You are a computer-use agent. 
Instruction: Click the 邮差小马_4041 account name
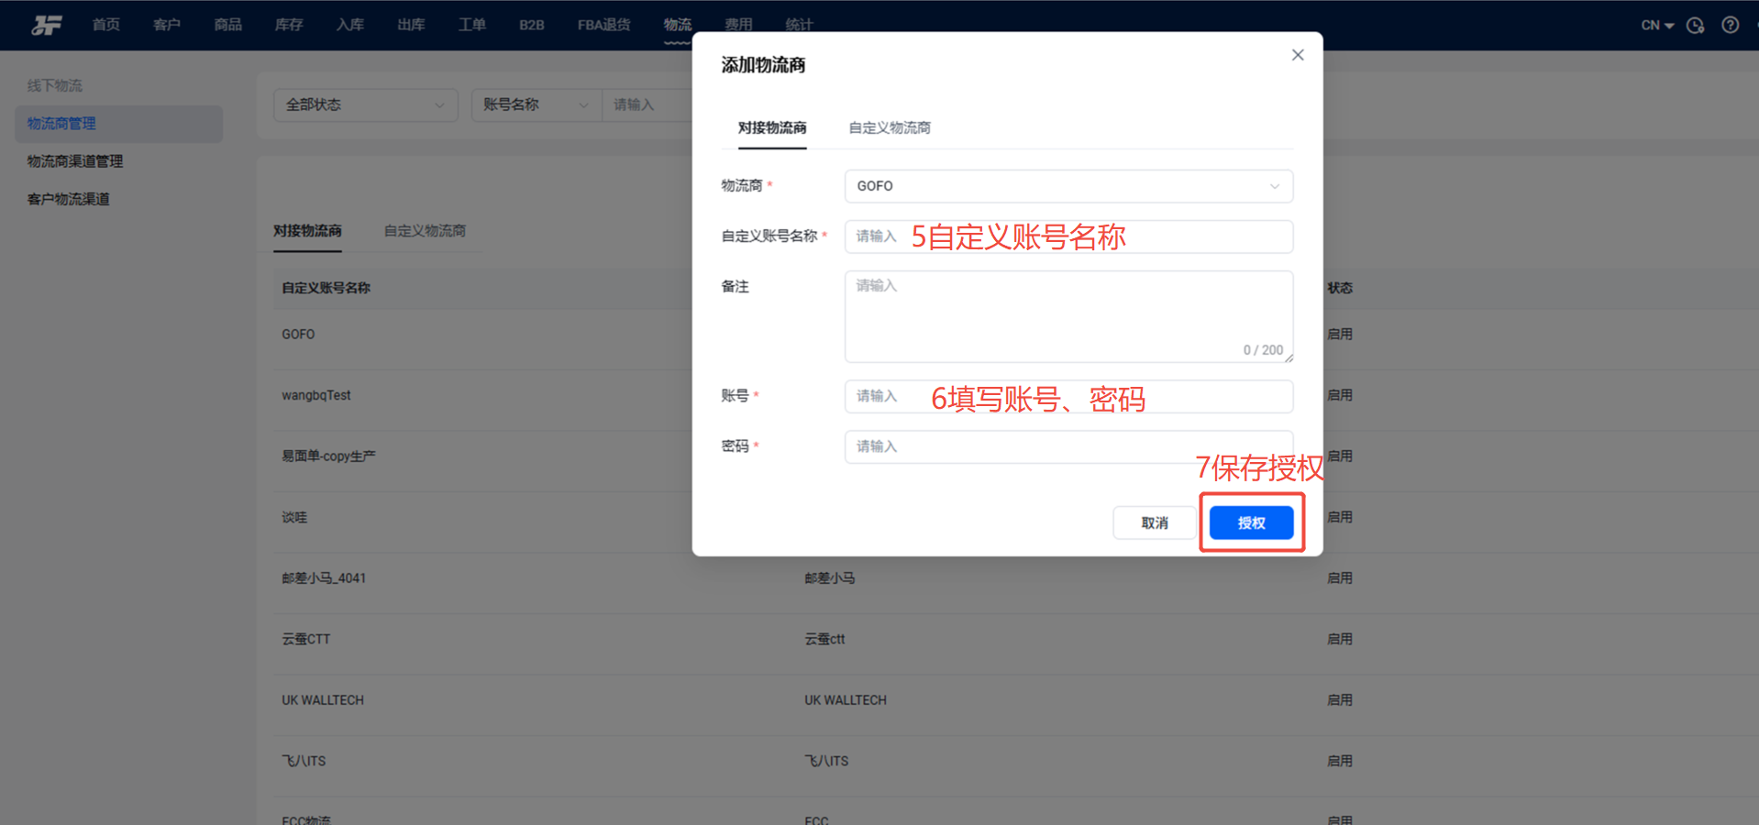pos(324,578)
